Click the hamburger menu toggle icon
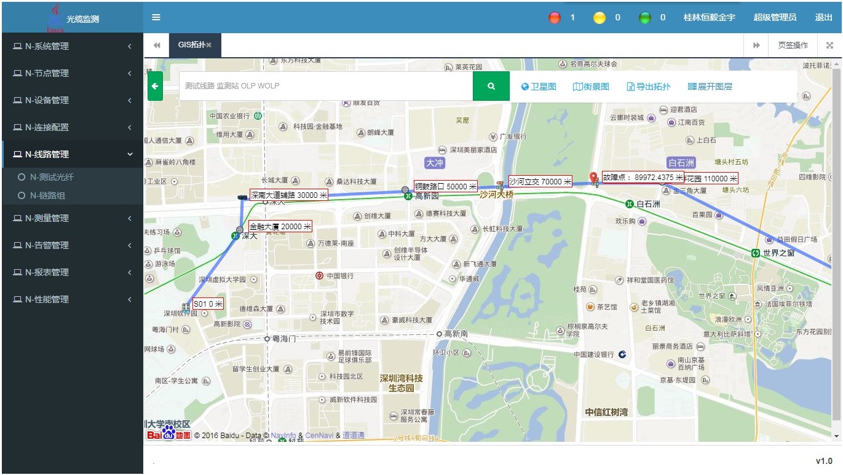This screenshot has width=843, height=475. [156, 17]
